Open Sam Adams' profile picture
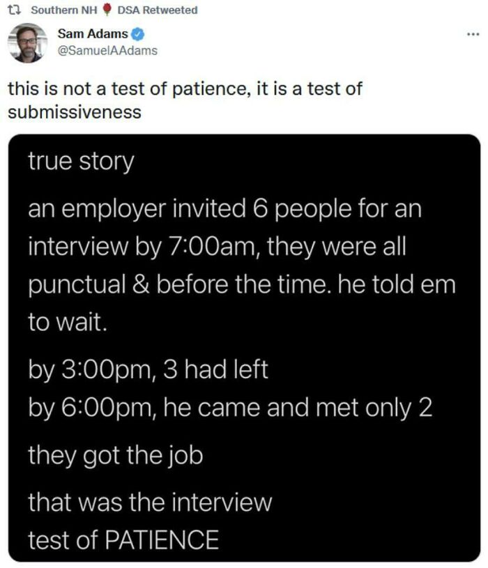488x568 pixels. (x=28, y=43)
